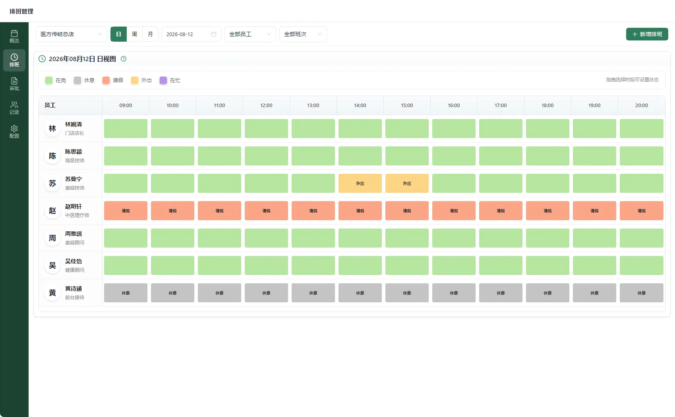Expand the 医方传岐总店 store dropdown
The width and height of the screenshot is (675, 417).
coord(72,34)
